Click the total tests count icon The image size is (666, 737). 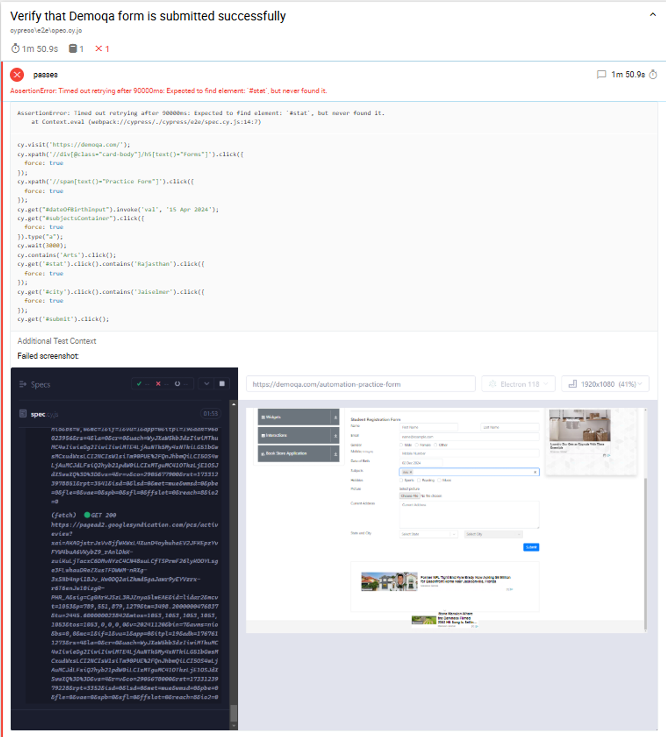(x=73, y=48)
